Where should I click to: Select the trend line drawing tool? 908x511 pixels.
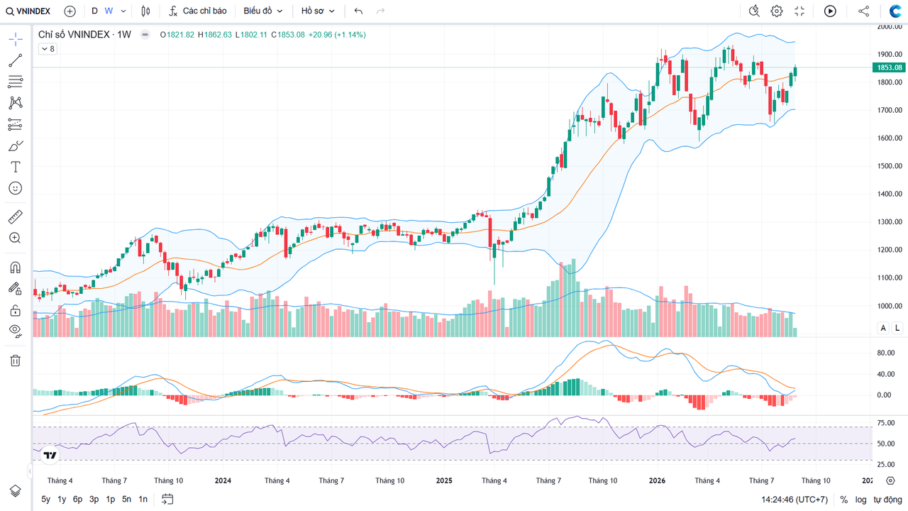[x=15, y=60]
